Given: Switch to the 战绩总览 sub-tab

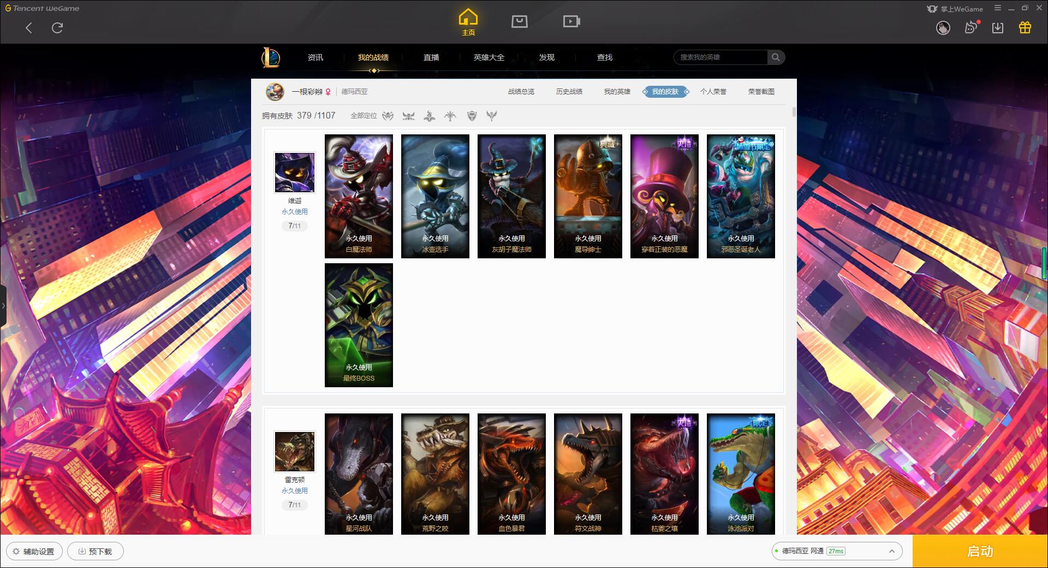Looking at the screenshot, I should pos(521,92).
